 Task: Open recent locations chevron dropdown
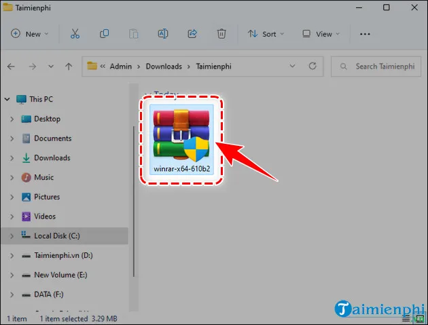point(51,66)
